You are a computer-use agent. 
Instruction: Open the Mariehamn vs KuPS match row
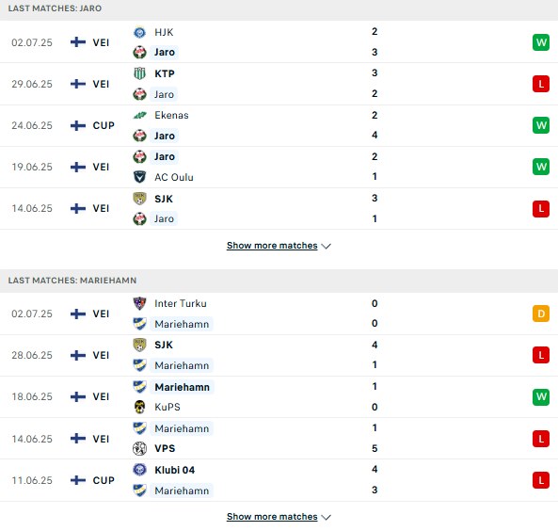279,396
